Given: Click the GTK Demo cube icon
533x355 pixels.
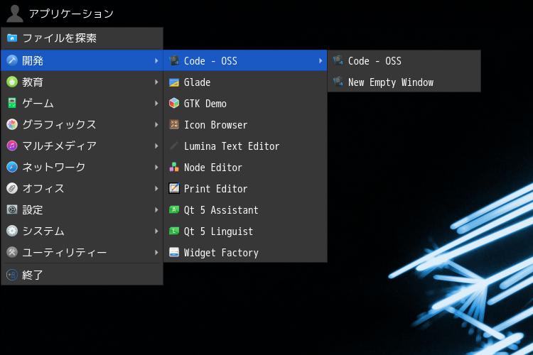Looking at the screenshot, I should click(x=174, y=103).
